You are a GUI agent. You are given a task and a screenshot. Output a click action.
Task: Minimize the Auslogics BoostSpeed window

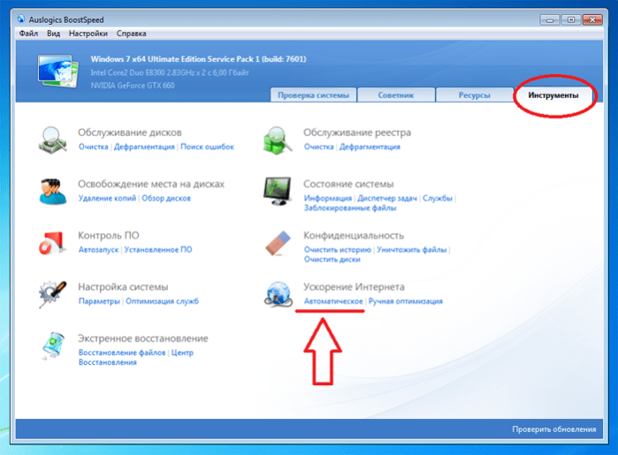click(x=549, y=19)
